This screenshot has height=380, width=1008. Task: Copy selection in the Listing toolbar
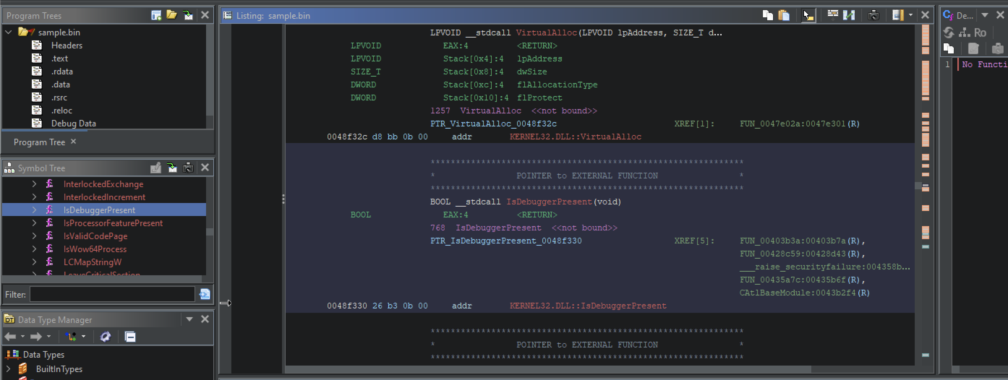pos(768,15)
